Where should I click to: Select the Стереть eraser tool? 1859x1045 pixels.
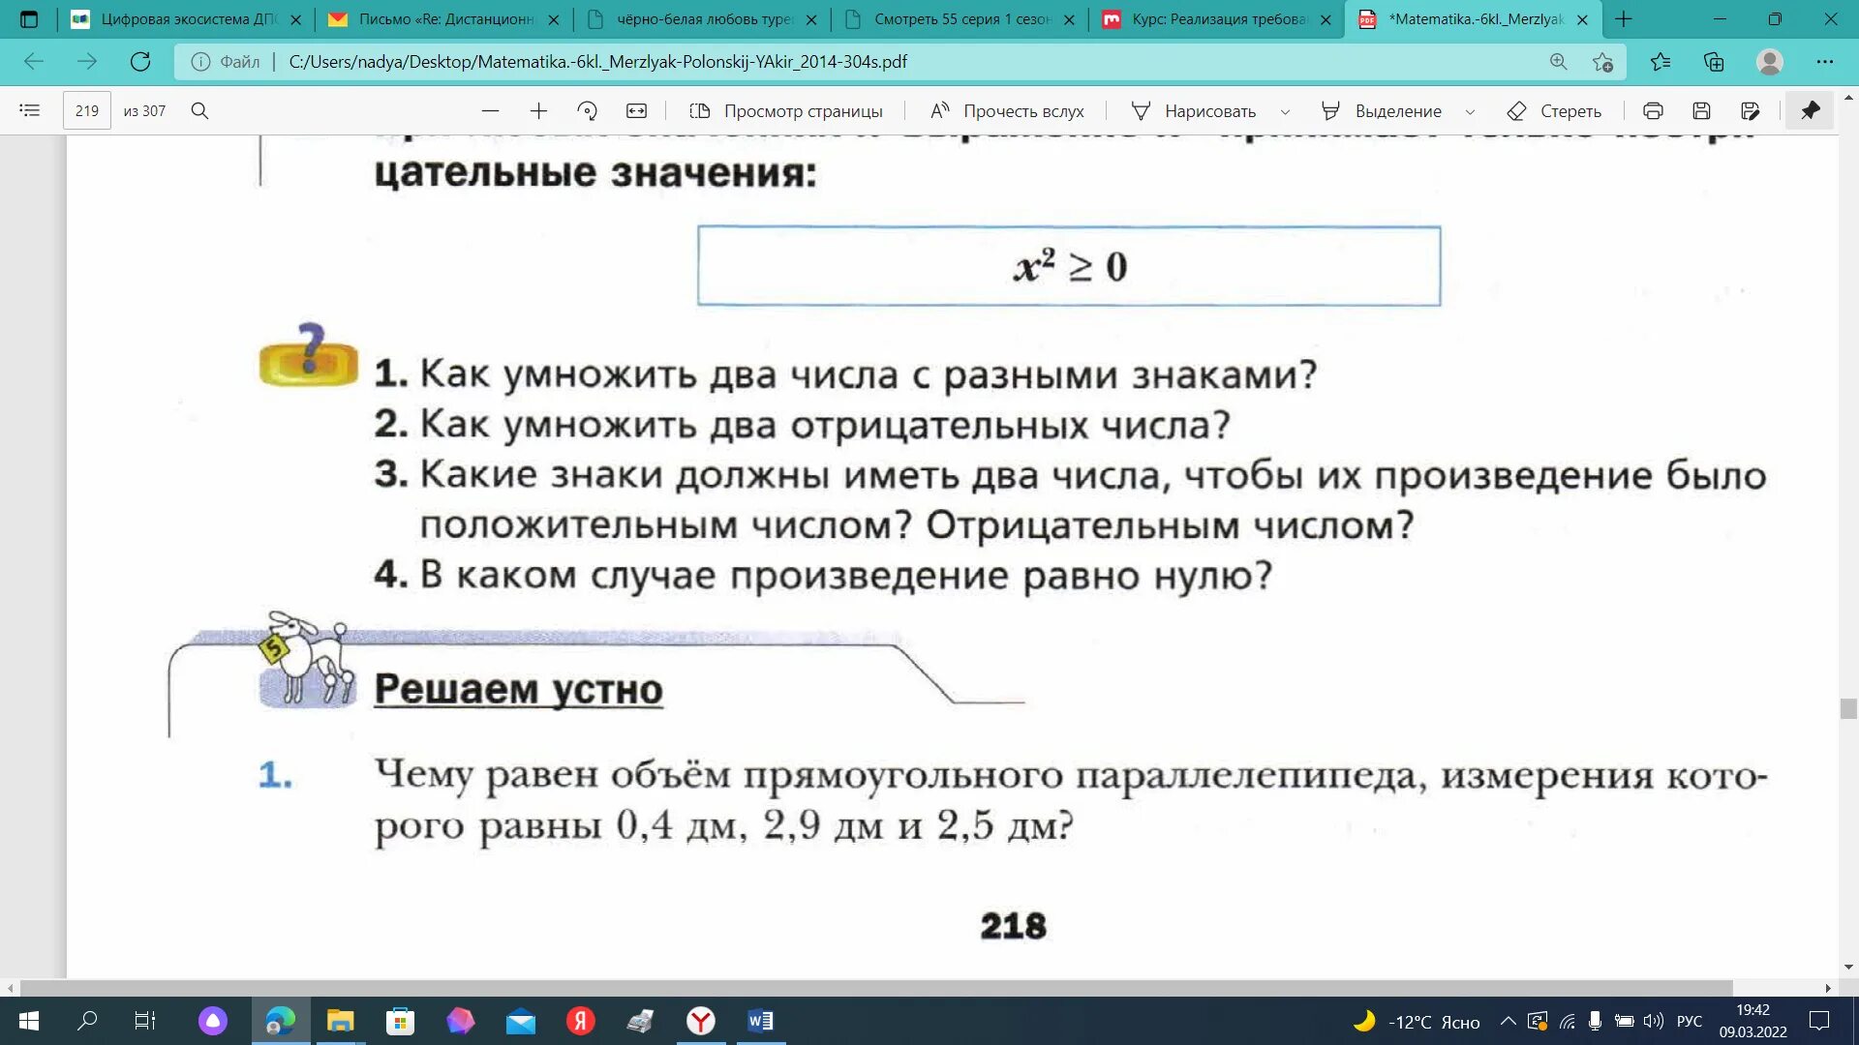(x=1554, y=111)
